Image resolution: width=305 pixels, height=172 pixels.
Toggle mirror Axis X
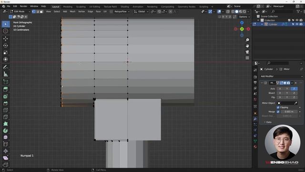280,89
